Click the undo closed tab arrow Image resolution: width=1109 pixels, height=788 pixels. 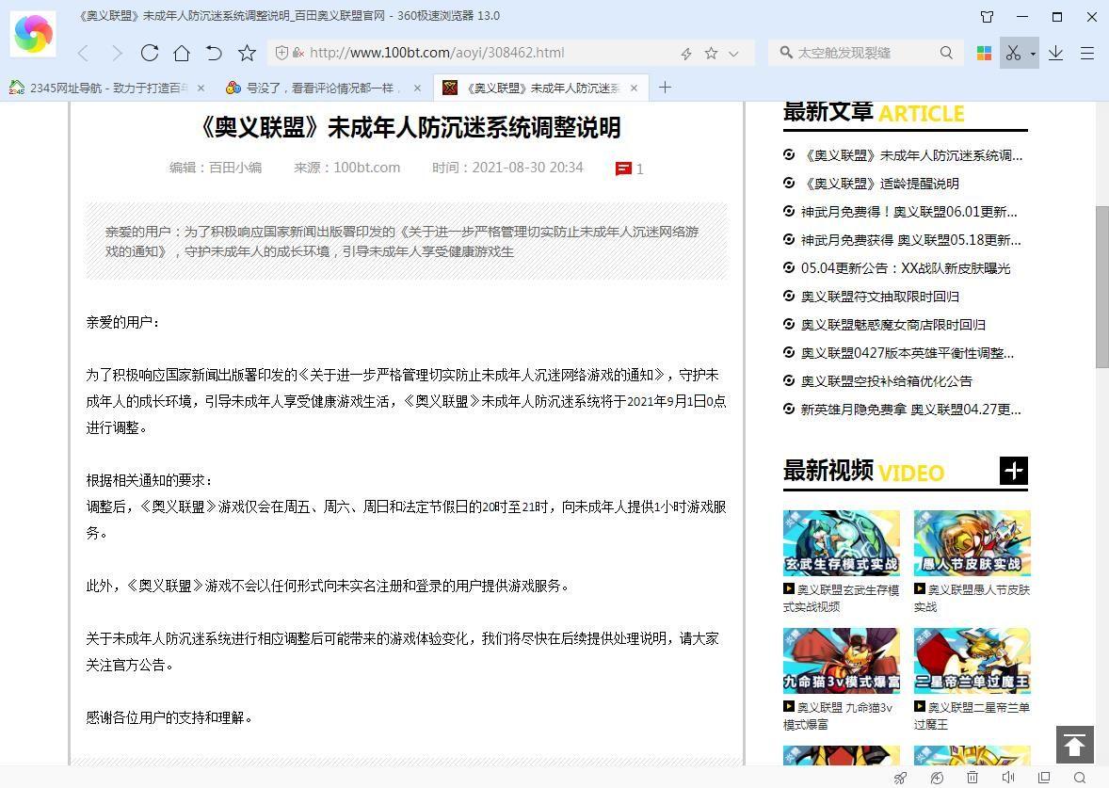[x=214, y=53]
